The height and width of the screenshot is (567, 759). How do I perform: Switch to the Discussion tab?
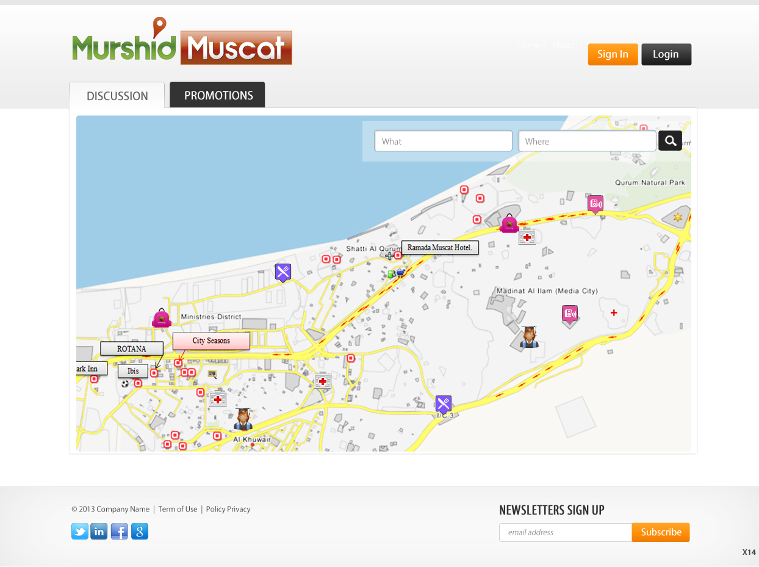(x=117, y=95)
